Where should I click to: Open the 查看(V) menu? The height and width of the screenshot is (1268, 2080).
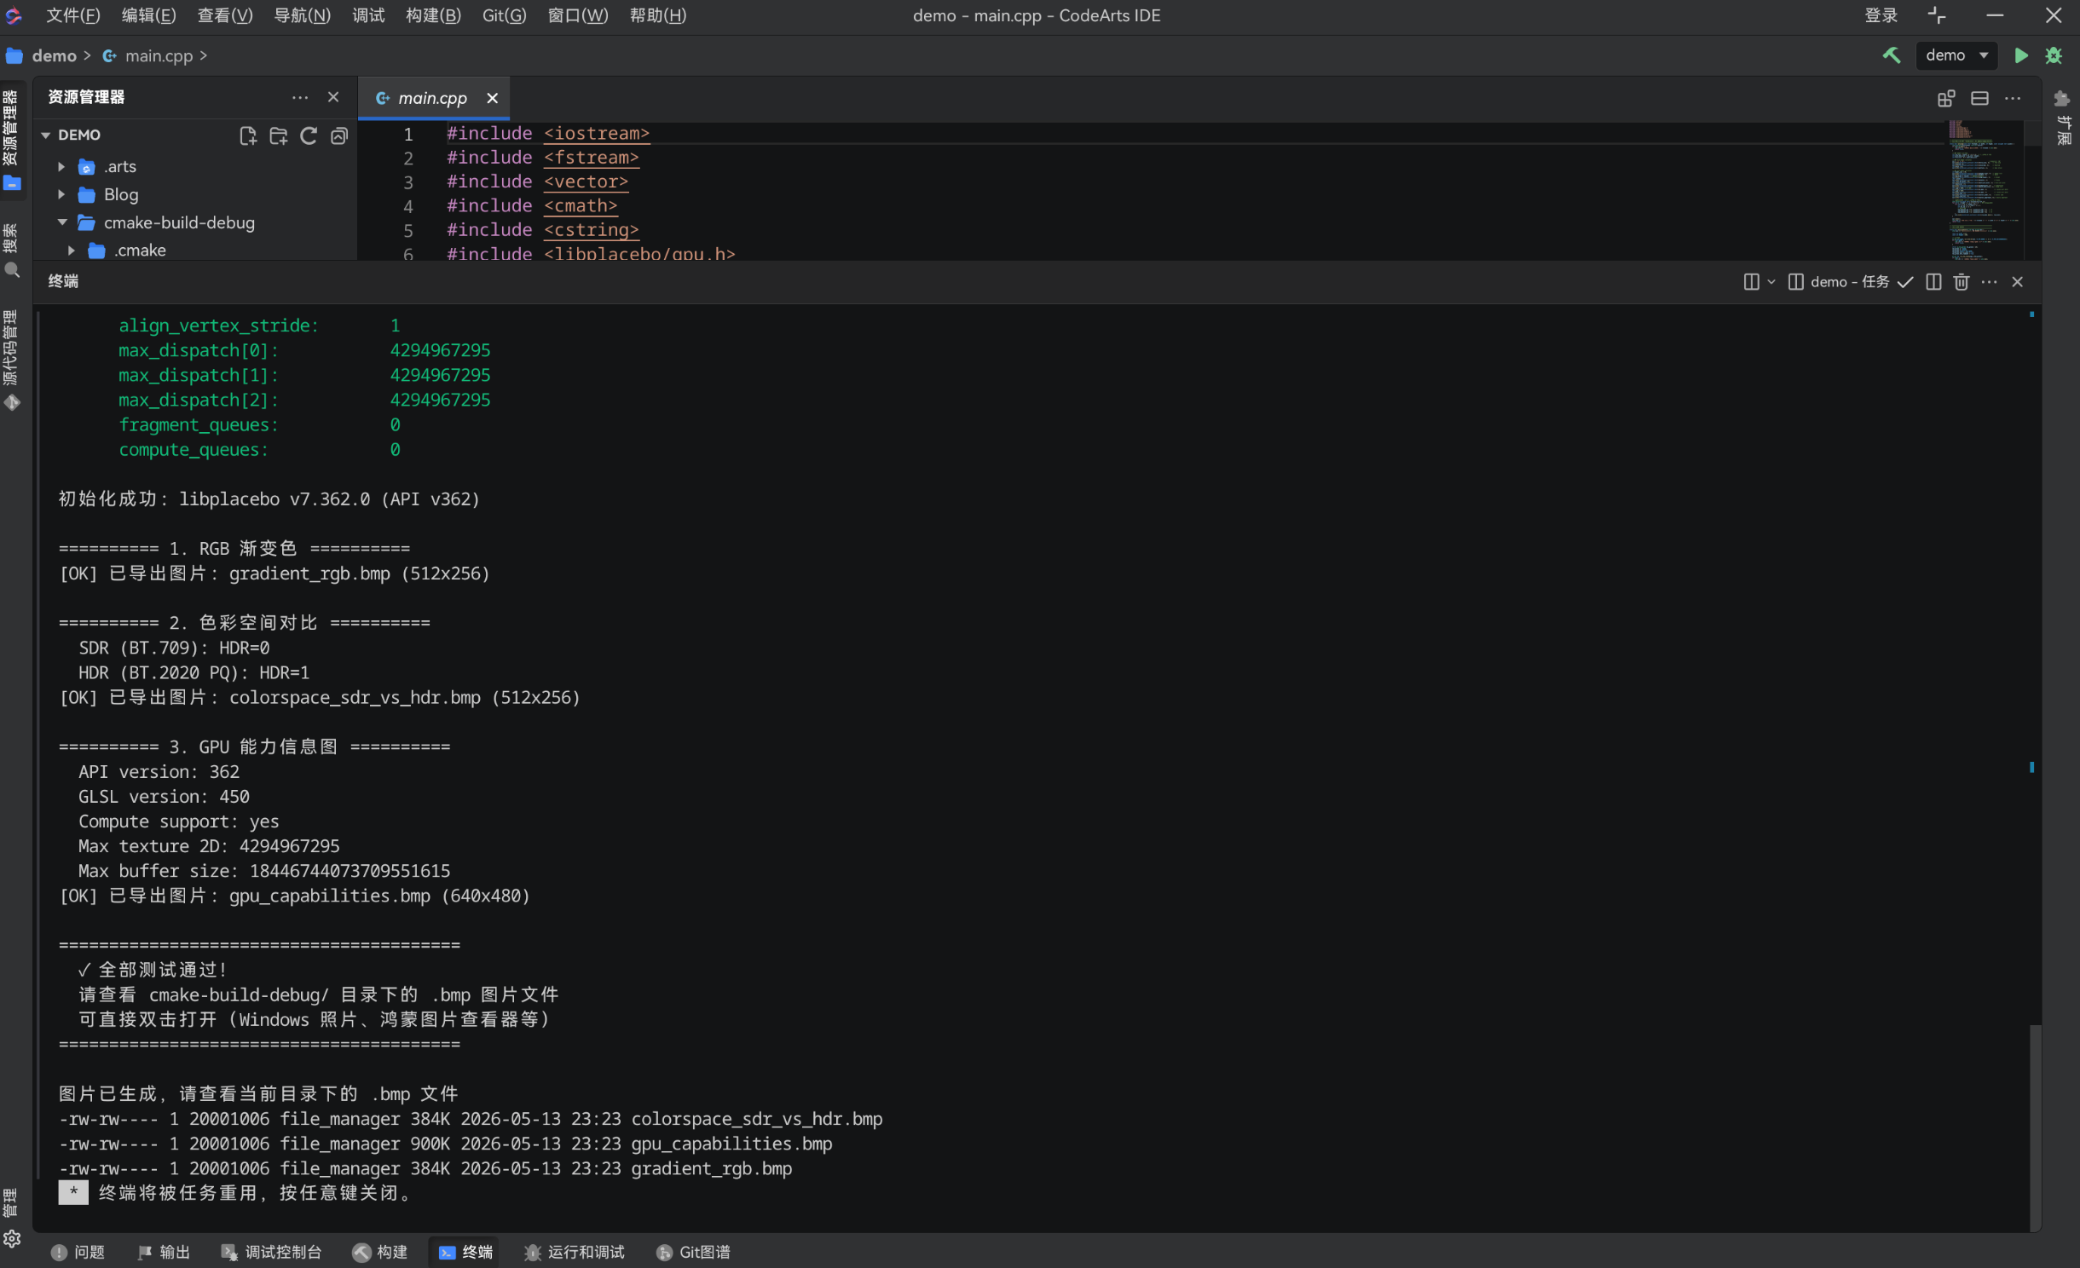pos(225,15)
